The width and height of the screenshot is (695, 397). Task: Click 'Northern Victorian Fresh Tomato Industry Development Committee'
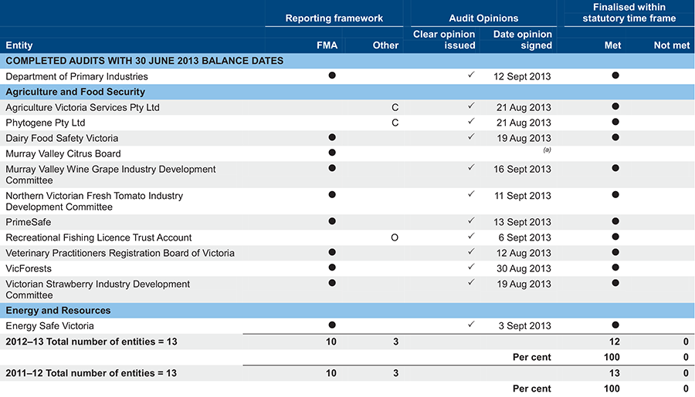click(x=94, y=201)
